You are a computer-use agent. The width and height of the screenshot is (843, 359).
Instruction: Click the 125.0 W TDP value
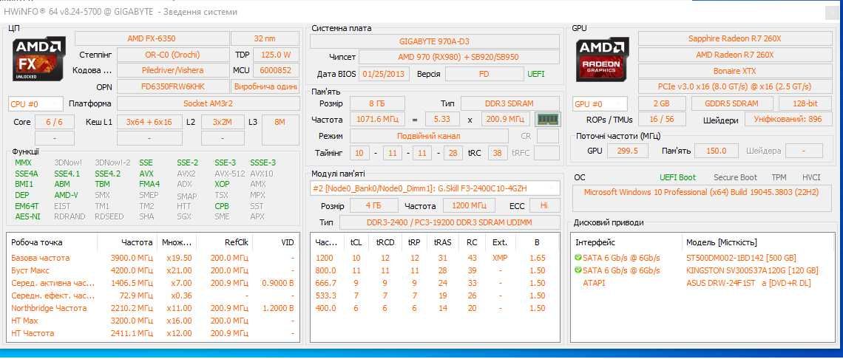[x=276, y=55]
